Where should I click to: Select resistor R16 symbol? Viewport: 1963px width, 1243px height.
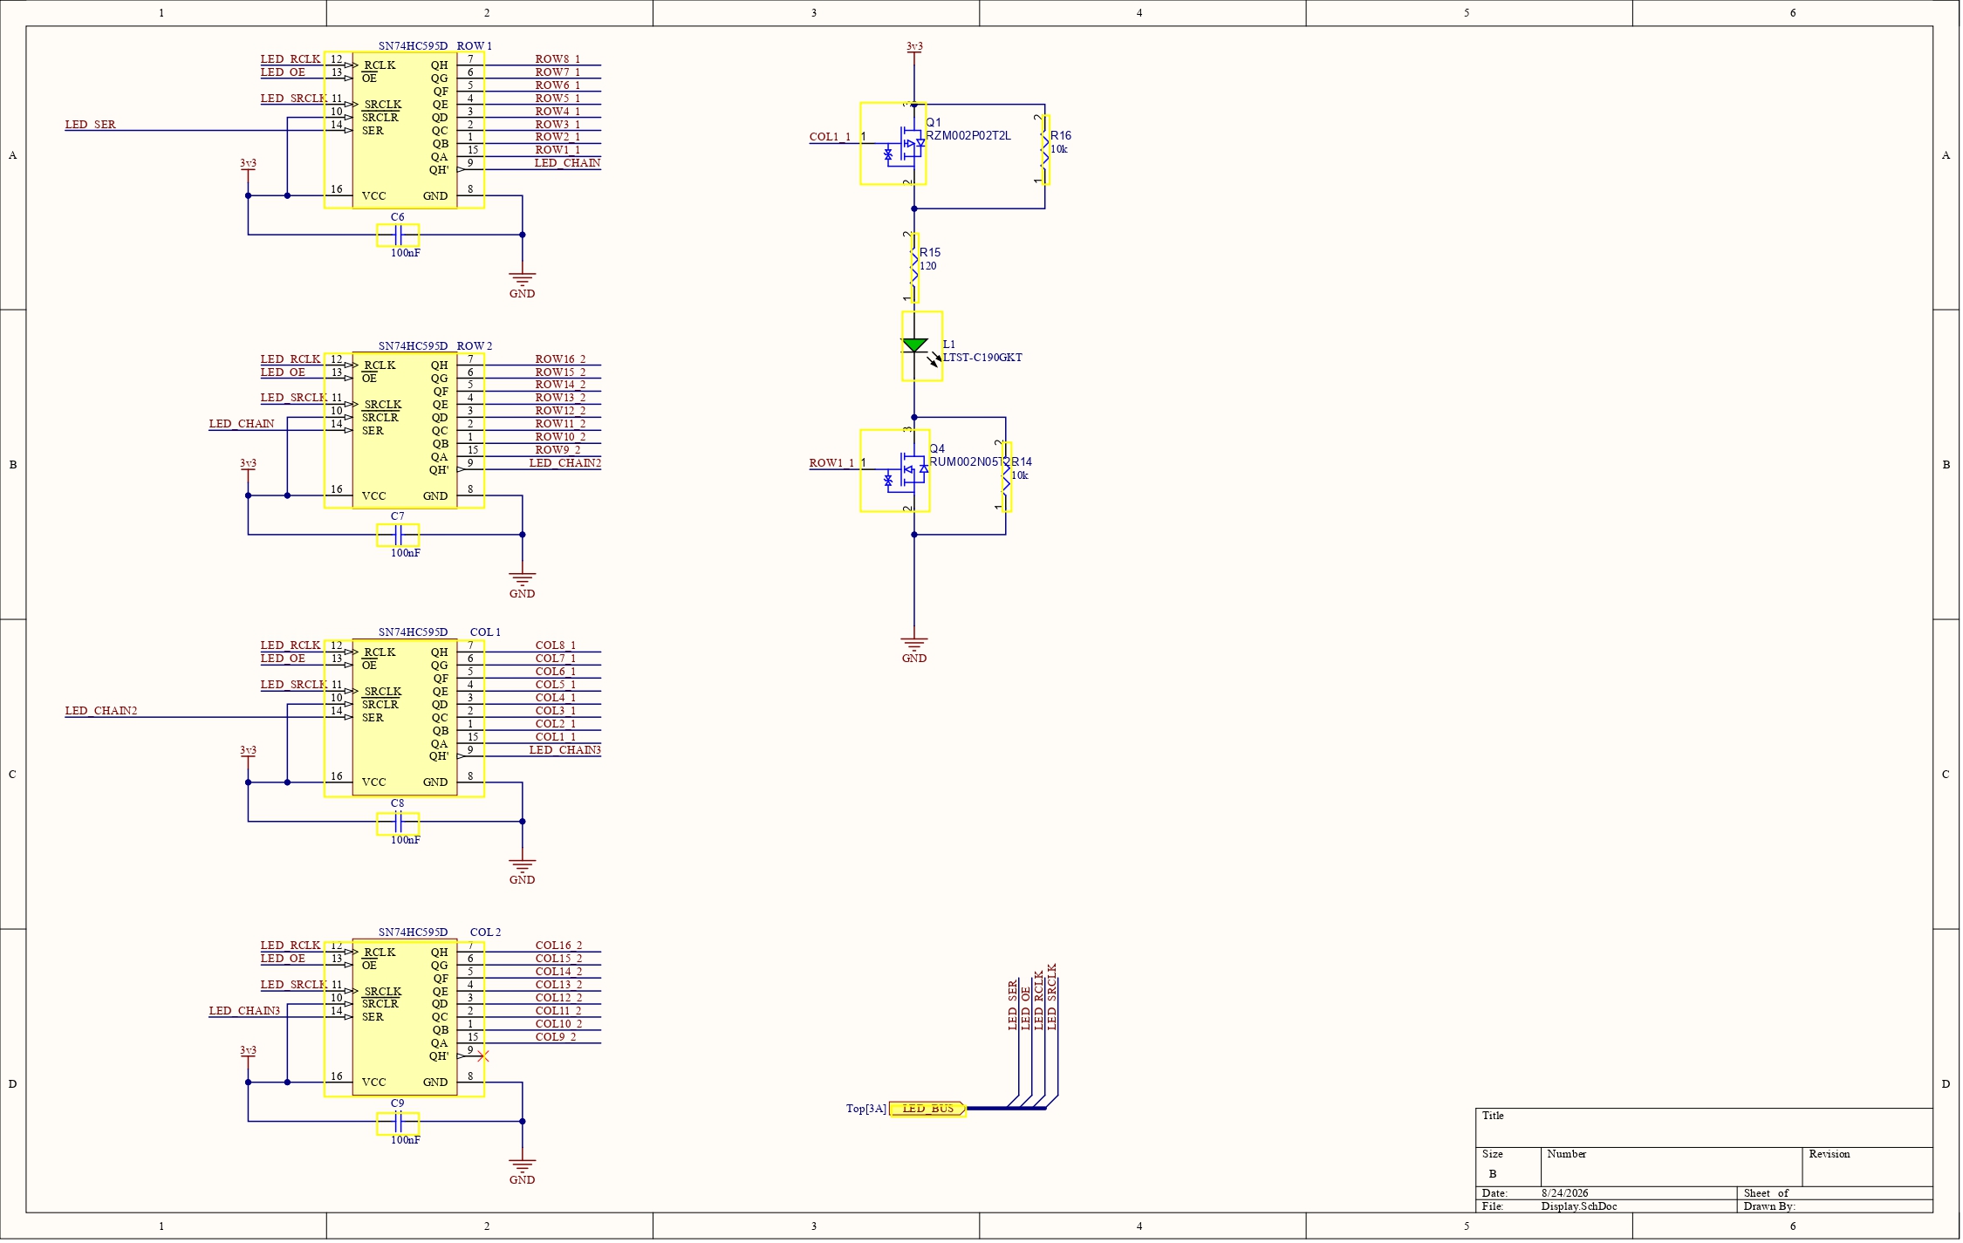pyautogui.click(x=1045, y=150)
